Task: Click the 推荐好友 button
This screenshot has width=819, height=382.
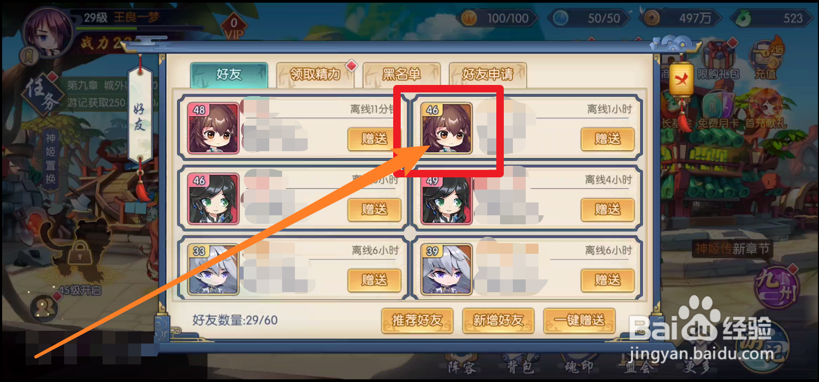Action: point(417,321)
